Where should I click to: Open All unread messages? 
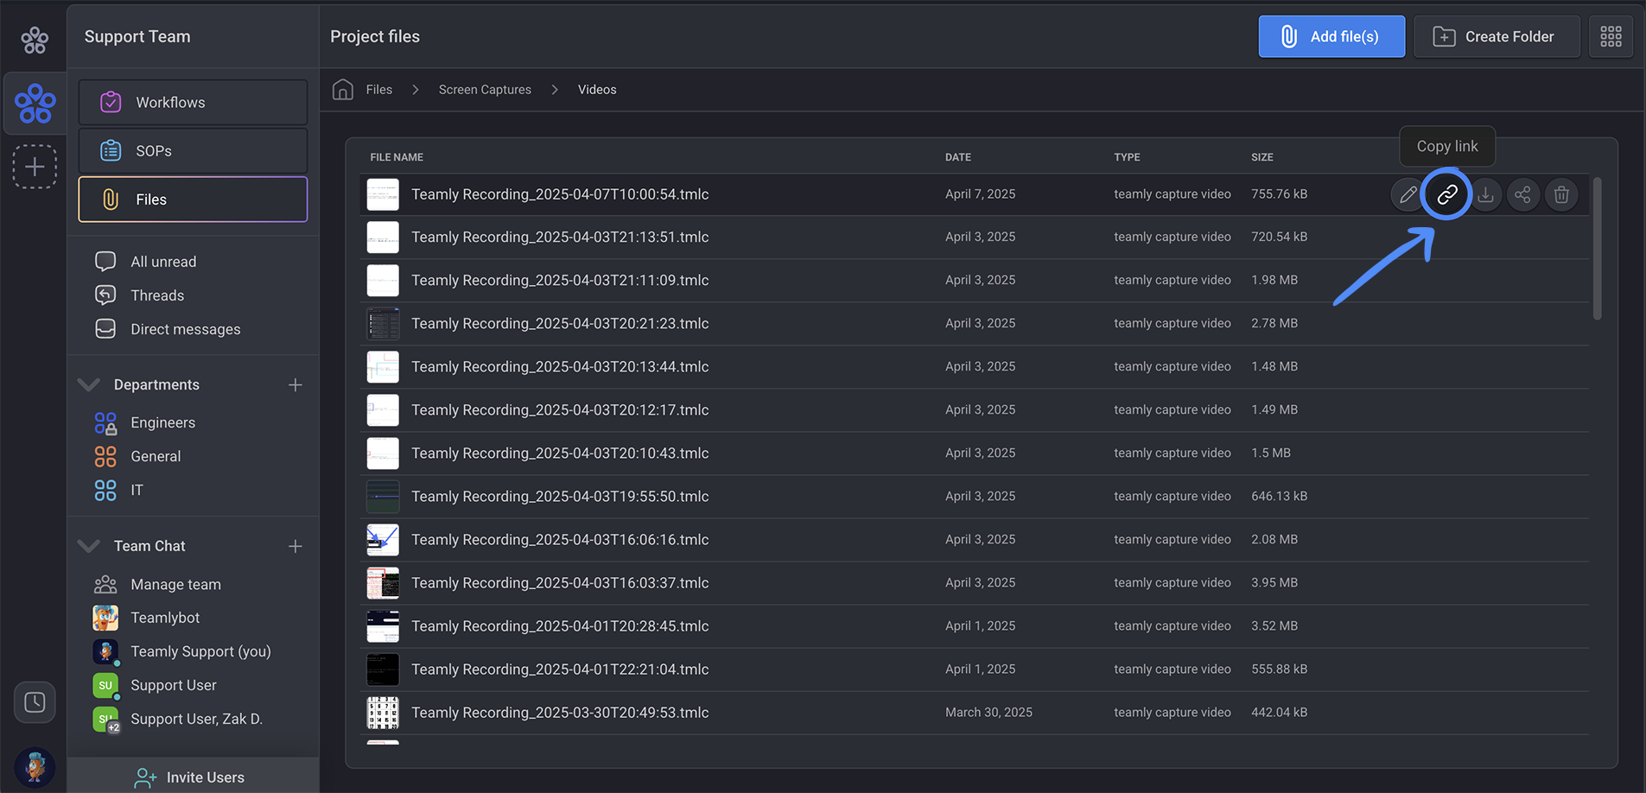click(163, 262)
